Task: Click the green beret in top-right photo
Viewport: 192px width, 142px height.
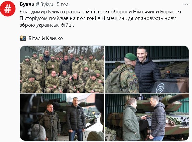Action: [x=131, y=57]
